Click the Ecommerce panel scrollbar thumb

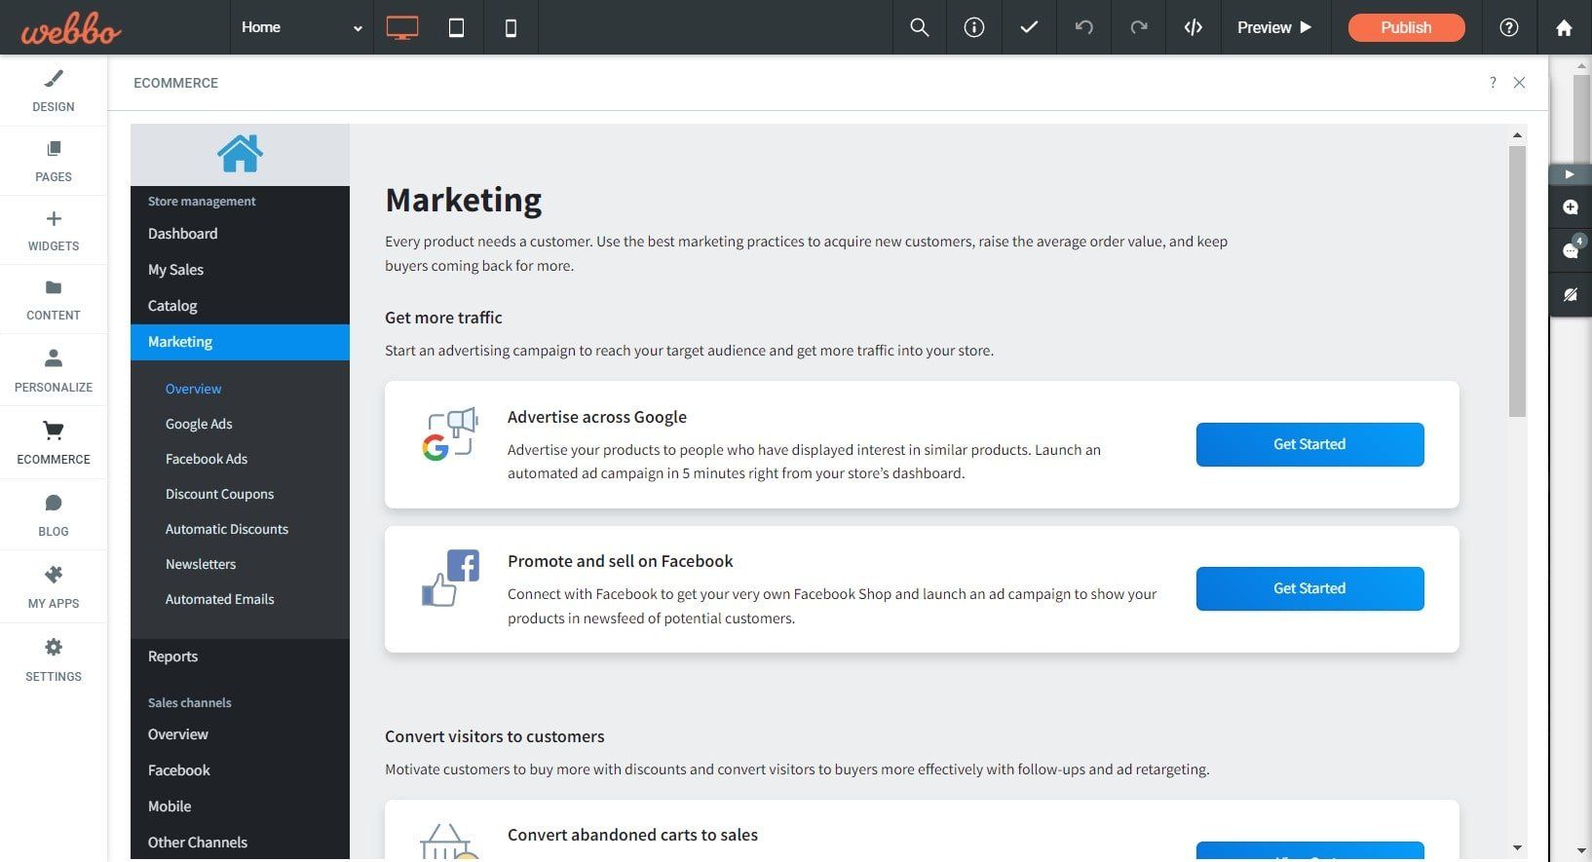tap(1517, 281)
